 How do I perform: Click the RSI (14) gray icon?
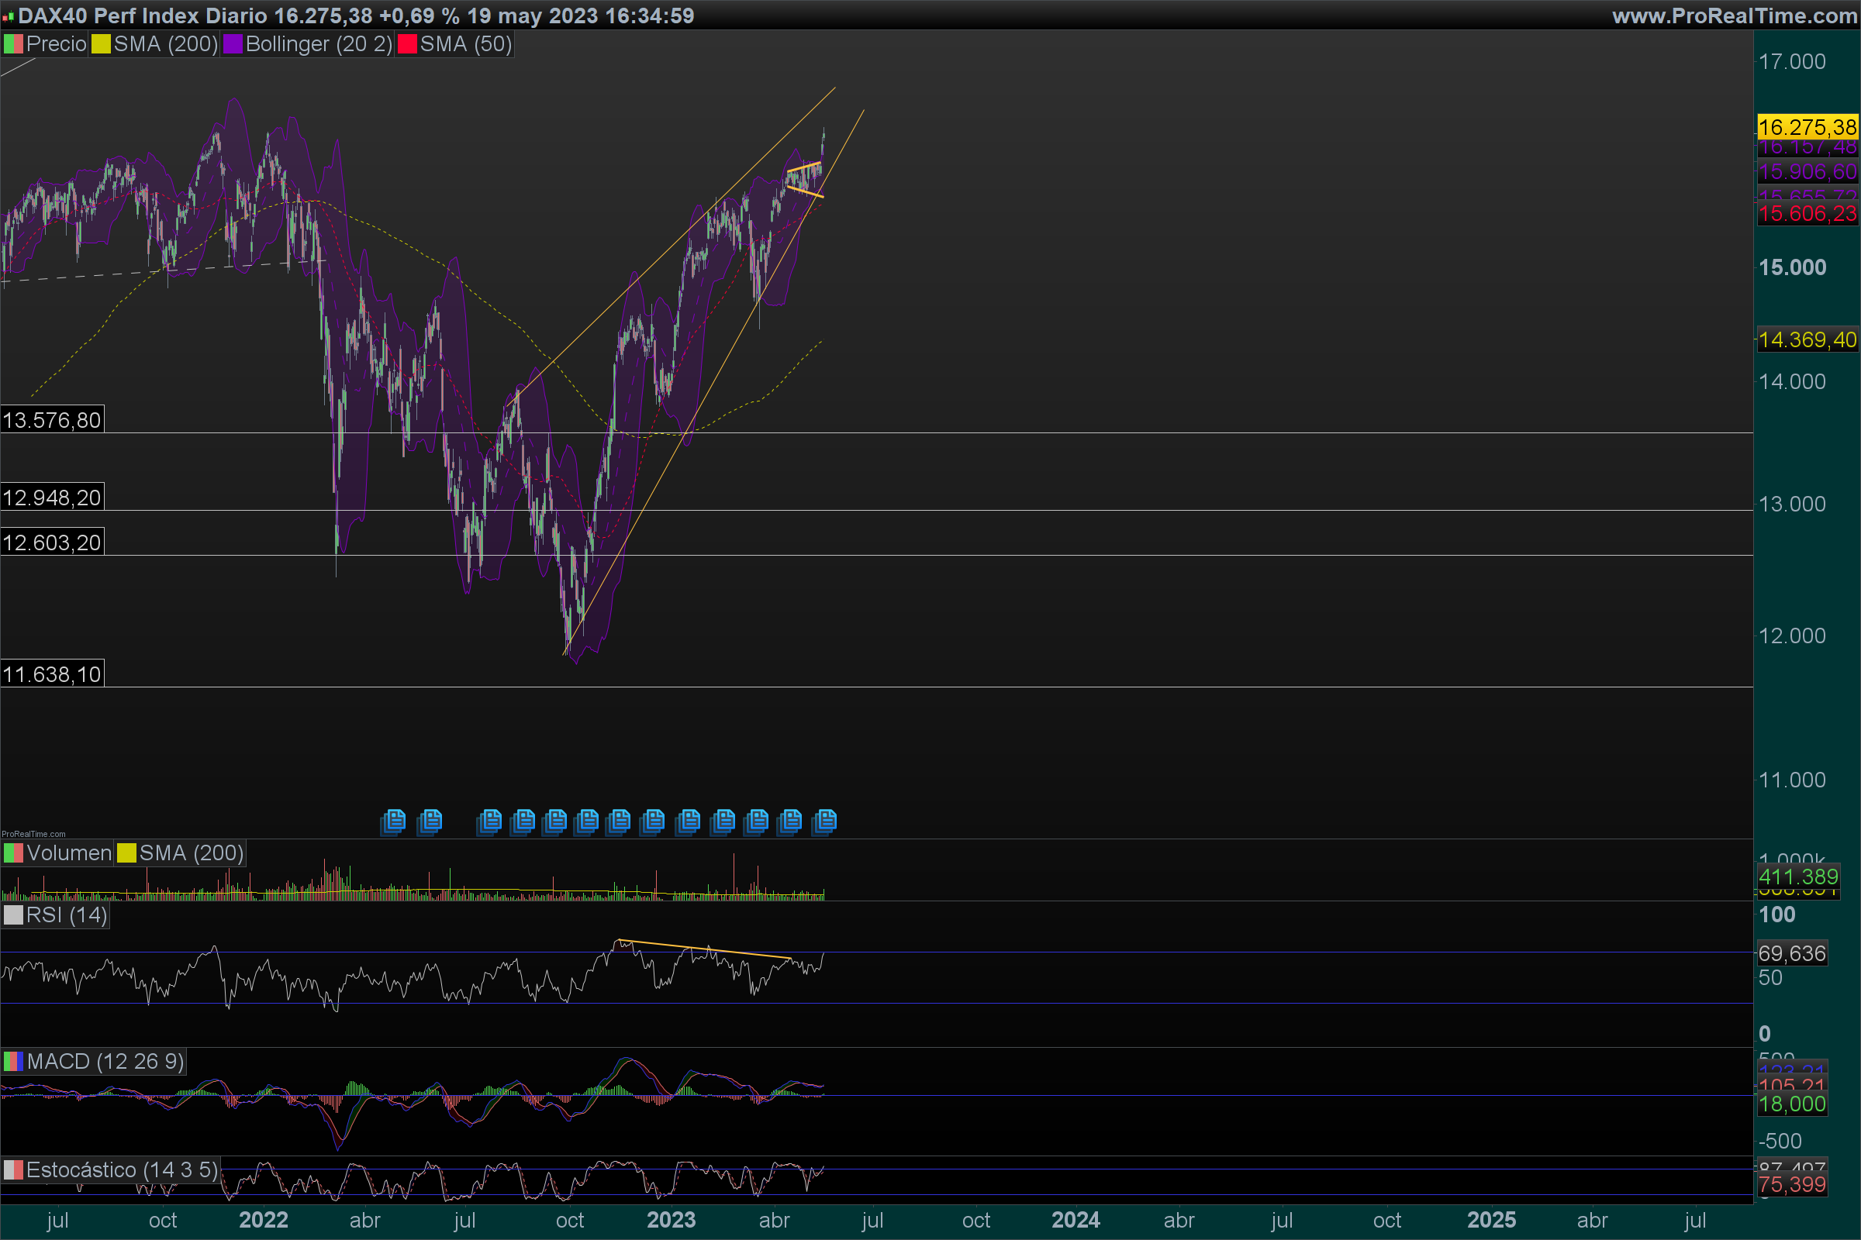(13, 916)
